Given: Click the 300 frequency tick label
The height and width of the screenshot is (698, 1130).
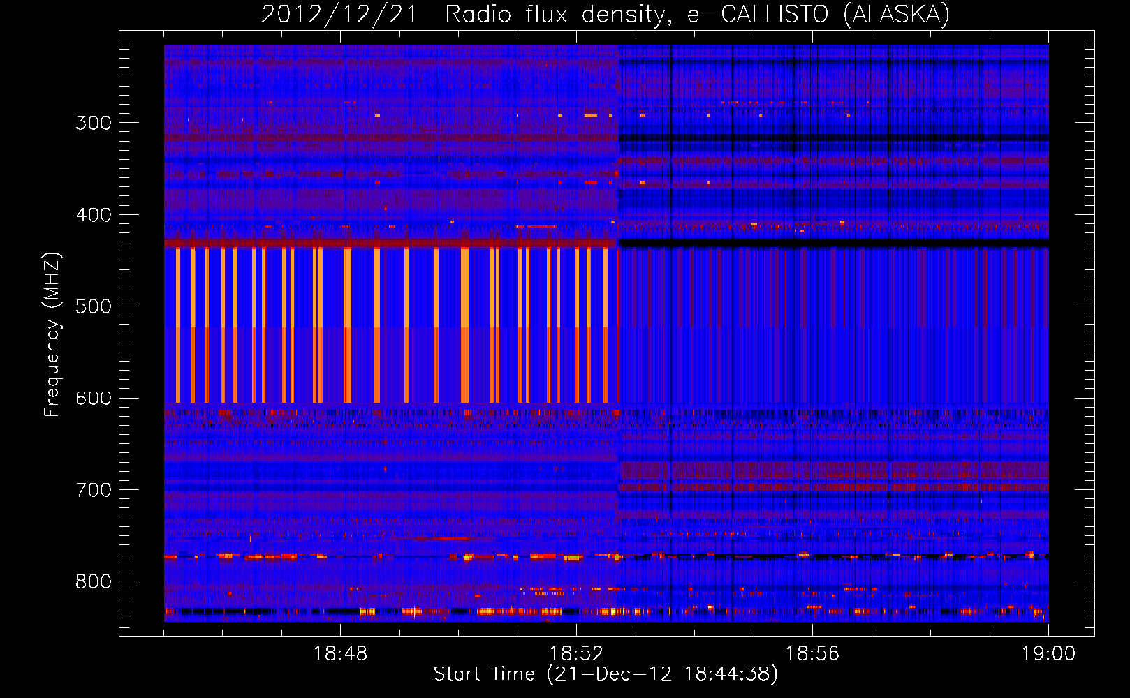Looking at the screenshot, I should click(94, 123).
